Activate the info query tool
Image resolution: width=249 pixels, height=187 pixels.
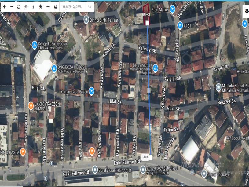click(33, 6)
